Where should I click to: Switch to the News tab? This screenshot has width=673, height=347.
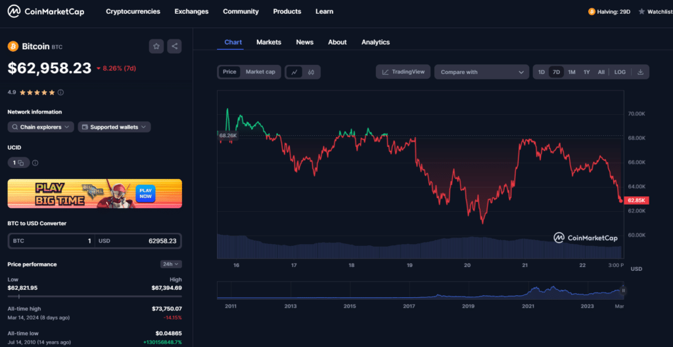click(305, 42)
